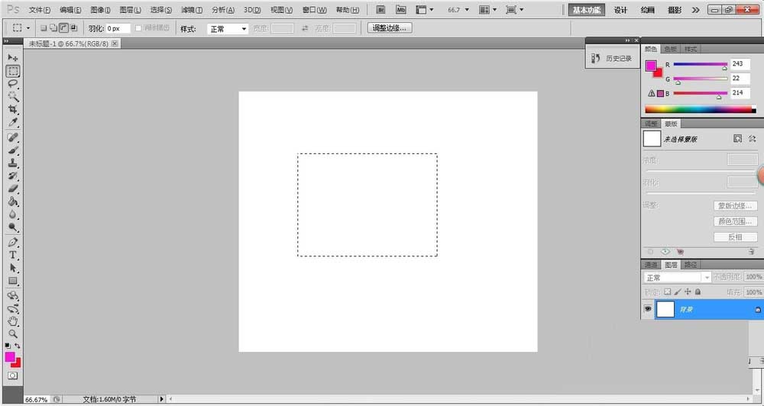
Task: Select the Eraser tool
Action: [x=13, y=189]
